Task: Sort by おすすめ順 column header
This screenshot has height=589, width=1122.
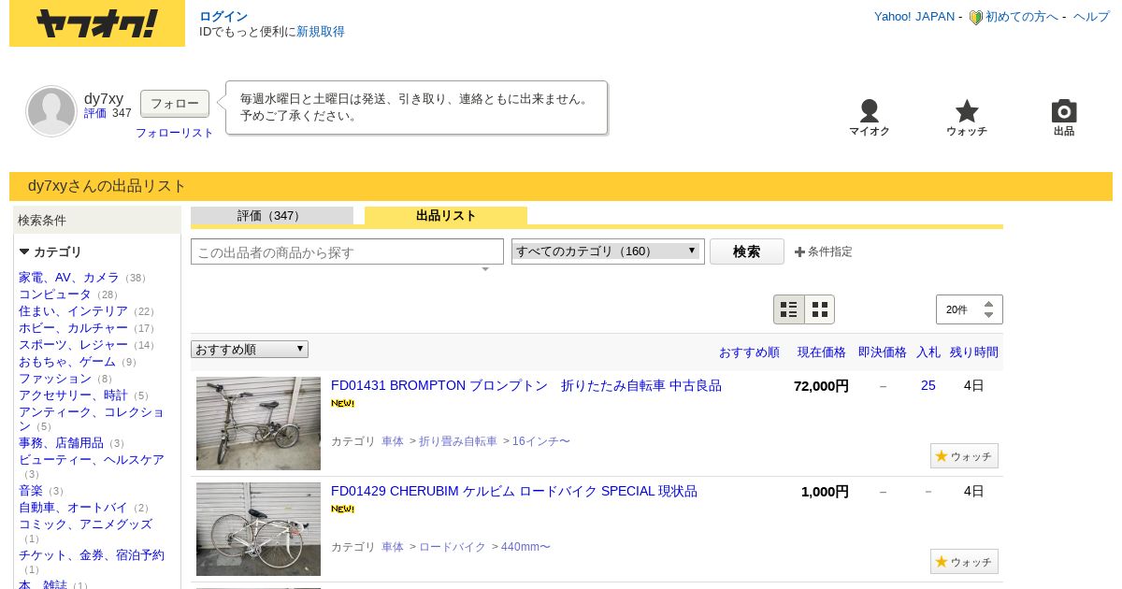Action: pos(749,352)
